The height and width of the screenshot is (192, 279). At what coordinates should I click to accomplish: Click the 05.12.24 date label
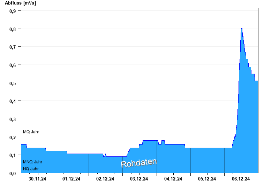pos(207,179)
